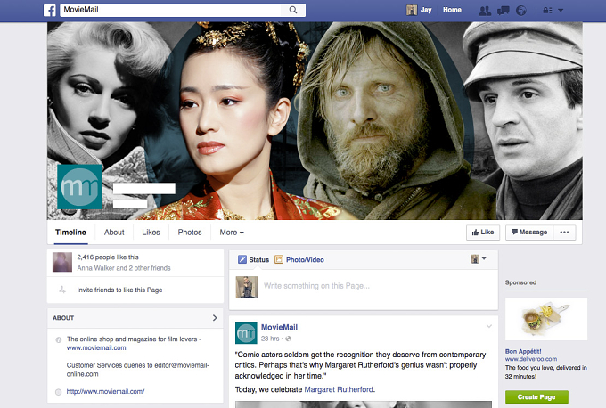Expand the ABOUT section chevron

click(215, 318)
